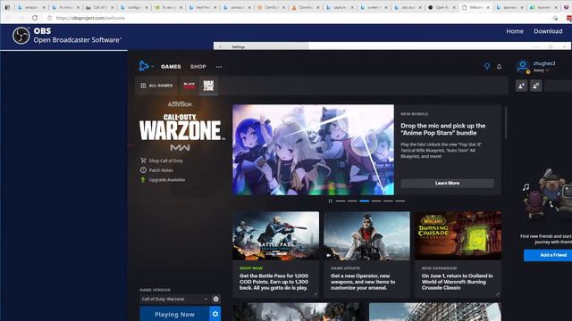The width and height of the screenshot is (572, 321).
Task: Click the Battle.net logo icon
Action: (x=143, y=66)
